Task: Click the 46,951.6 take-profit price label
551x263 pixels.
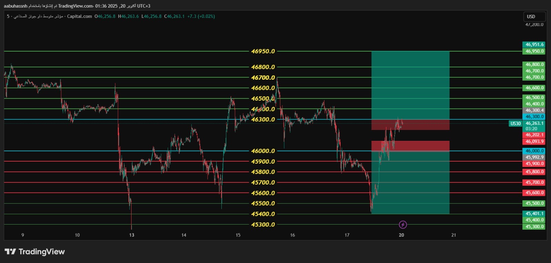Action: tap(534, 45)
